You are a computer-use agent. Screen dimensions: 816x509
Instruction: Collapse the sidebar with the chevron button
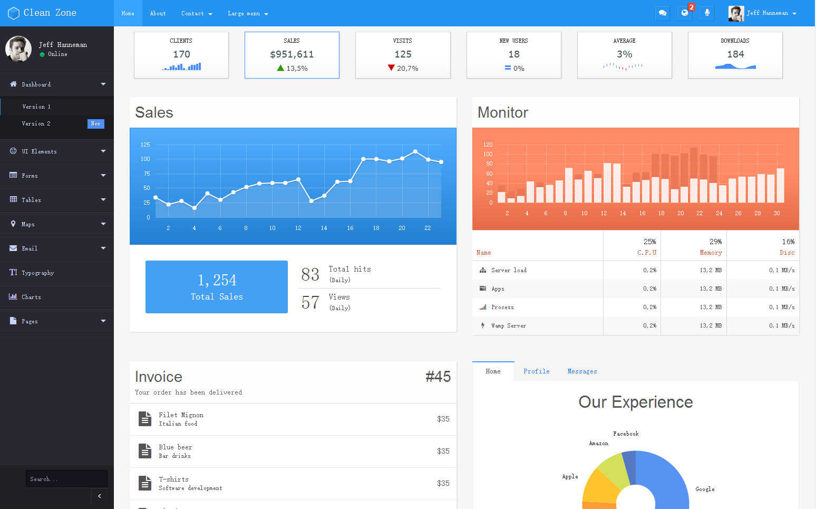click(x=99, y=496)
